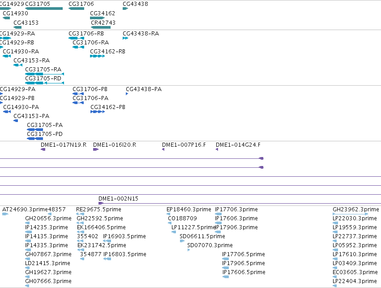Select BAC end DME1-007P16.F
The image size is (381, 288).
163,149
